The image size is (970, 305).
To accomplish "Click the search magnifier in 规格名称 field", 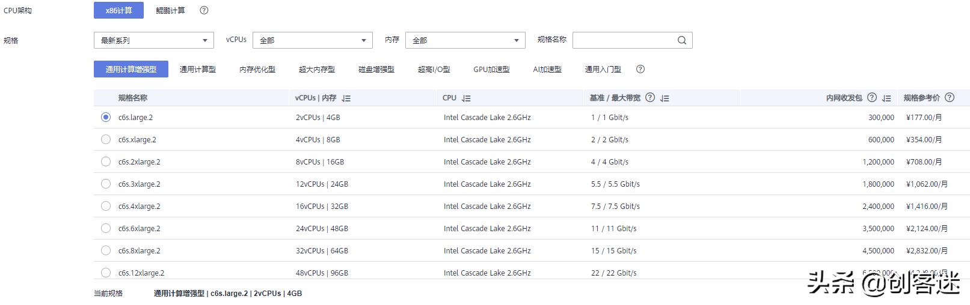I will point(681,40).
